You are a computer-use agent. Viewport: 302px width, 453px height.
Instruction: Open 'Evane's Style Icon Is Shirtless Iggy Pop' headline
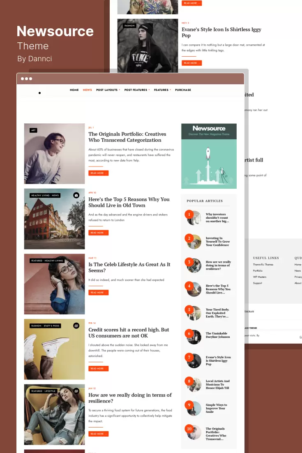tap(221, 32)
